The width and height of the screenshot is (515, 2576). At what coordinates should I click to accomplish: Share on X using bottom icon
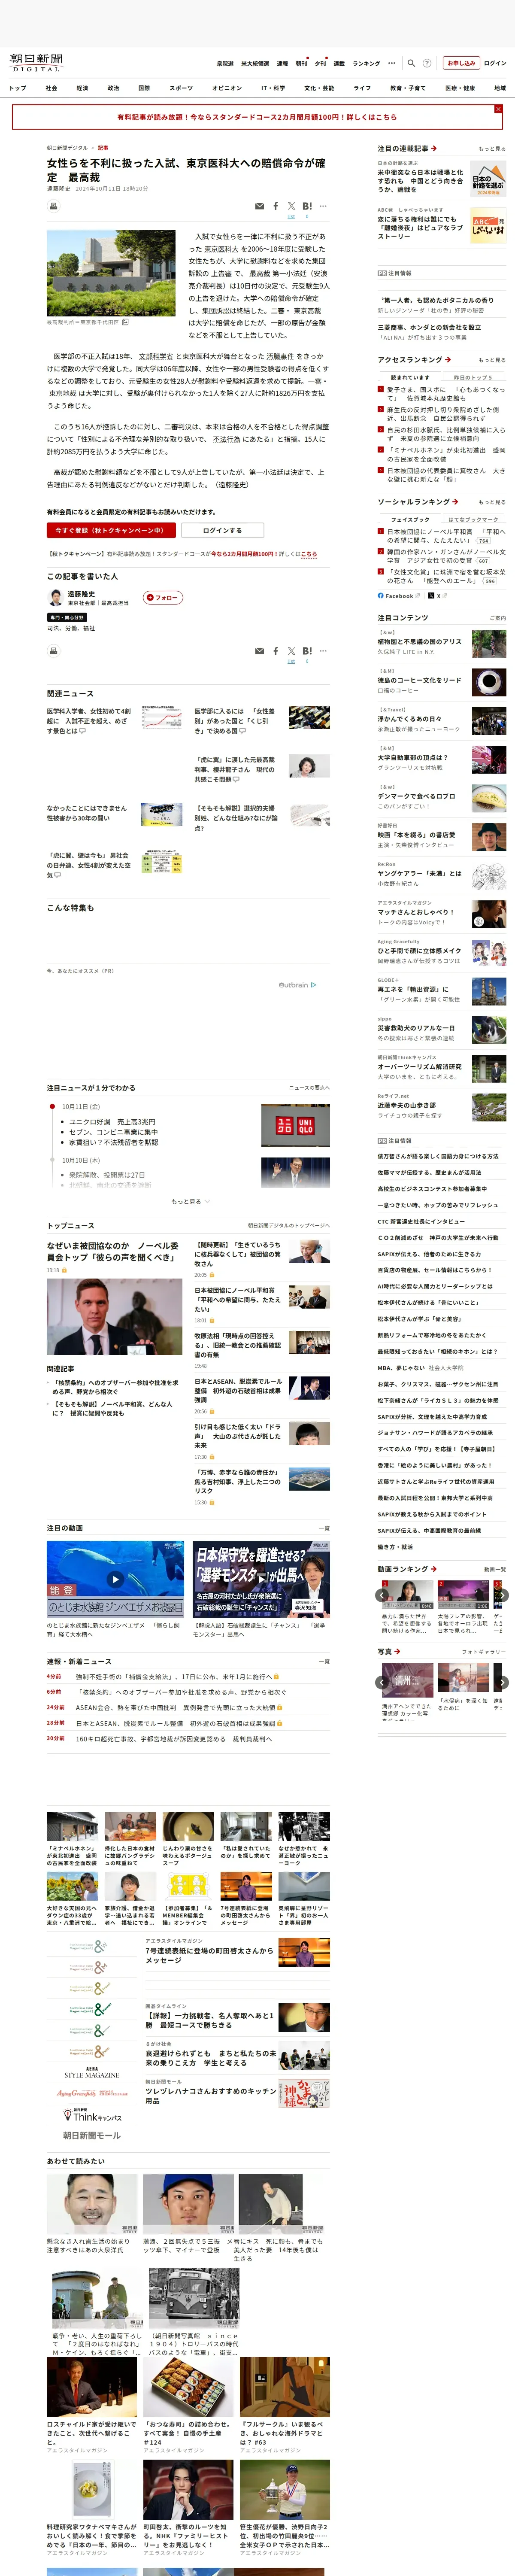tap(291, 651)
